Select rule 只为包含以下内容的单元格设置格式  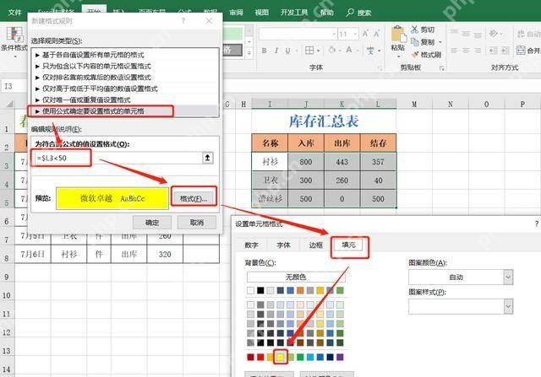[125, 66]
